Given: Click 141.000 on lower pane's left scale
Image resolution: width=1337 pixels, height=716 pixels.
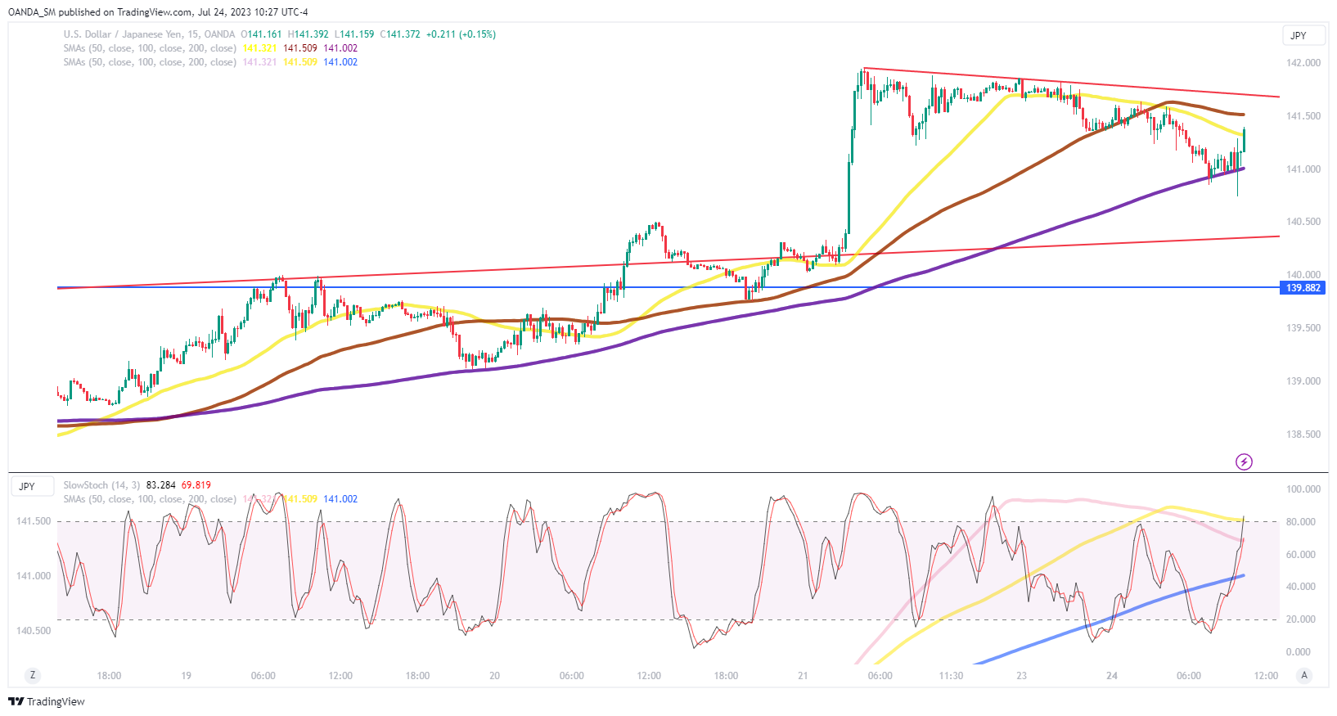Looking at the screenshot, I should click(34, 576).
